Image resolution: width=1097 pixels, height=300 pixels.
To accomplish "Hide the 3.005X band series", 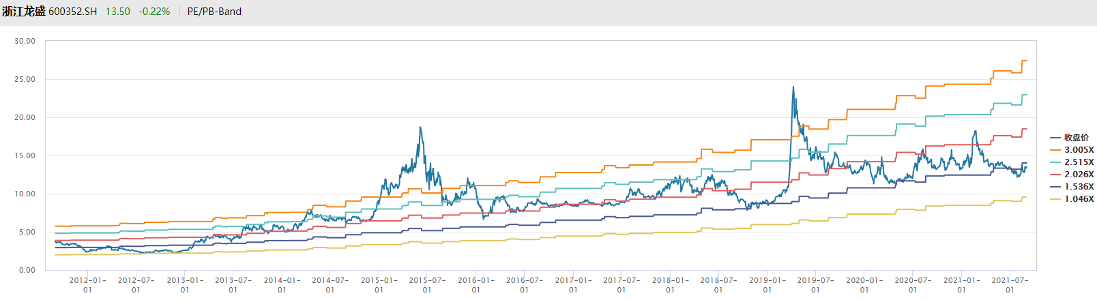I will (x=1079, y=150).
